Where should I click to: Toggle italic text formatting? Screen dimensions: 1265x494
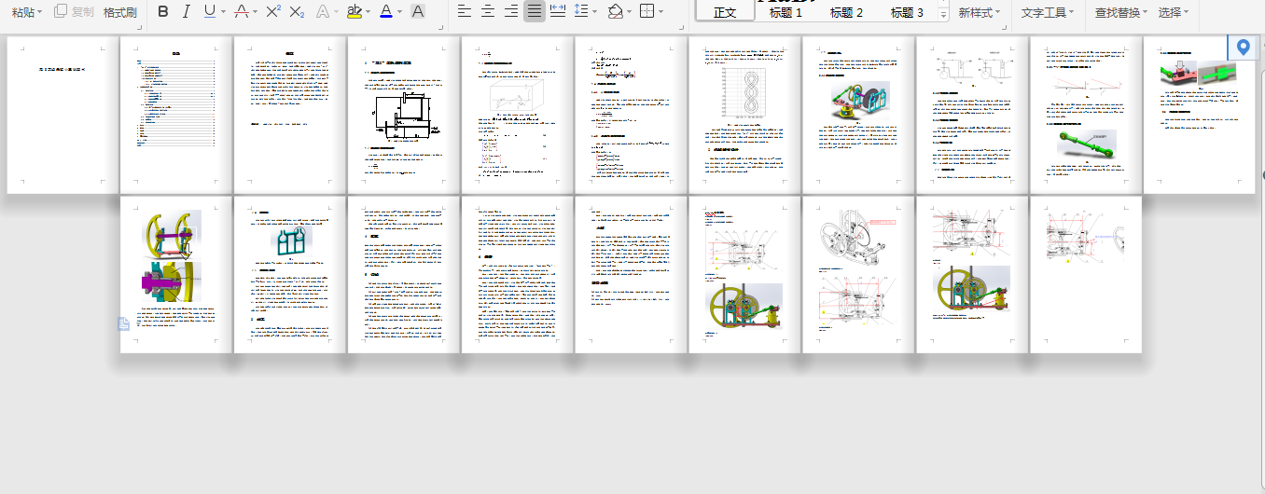(x=186, y=12)
